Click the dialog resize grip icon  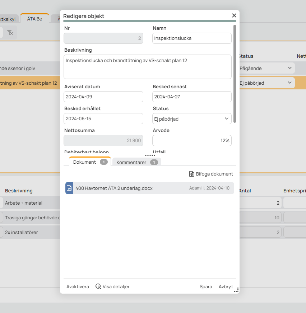[236, 290]
